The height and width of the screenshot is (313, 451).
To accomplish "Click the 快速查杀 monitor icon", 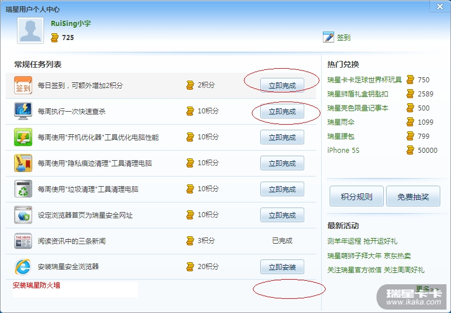I will pyautogui.click(x=23, y=111).
